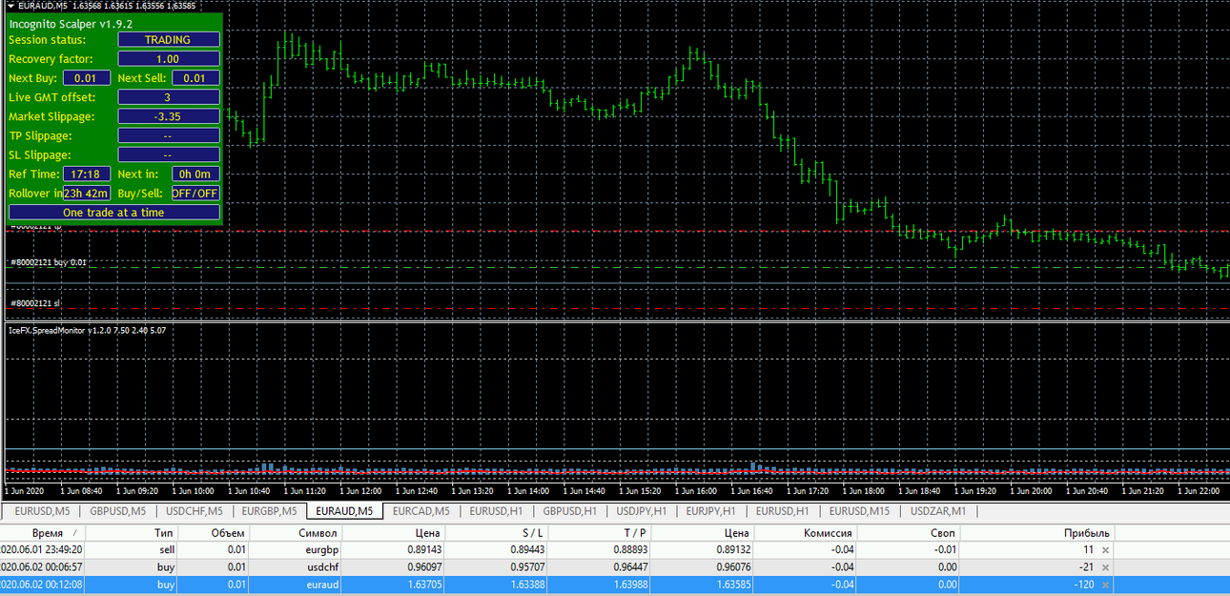
Task: Click the Market Slippage value -3.35
Action: pyautogui.click(x=169, y=116)
